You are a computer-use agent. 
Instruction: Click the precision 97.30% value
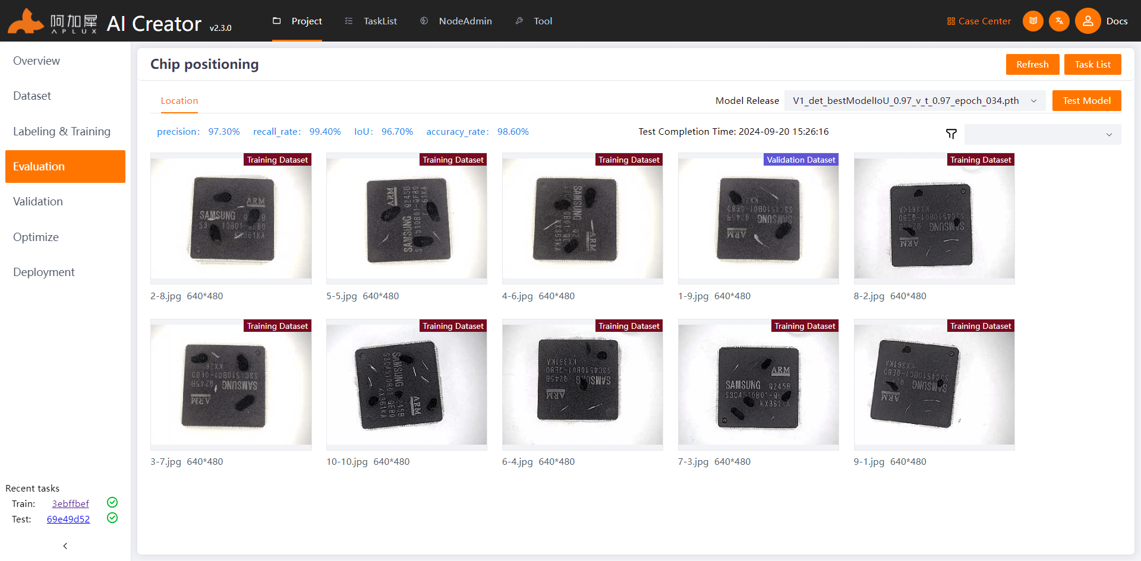[224, 132]
